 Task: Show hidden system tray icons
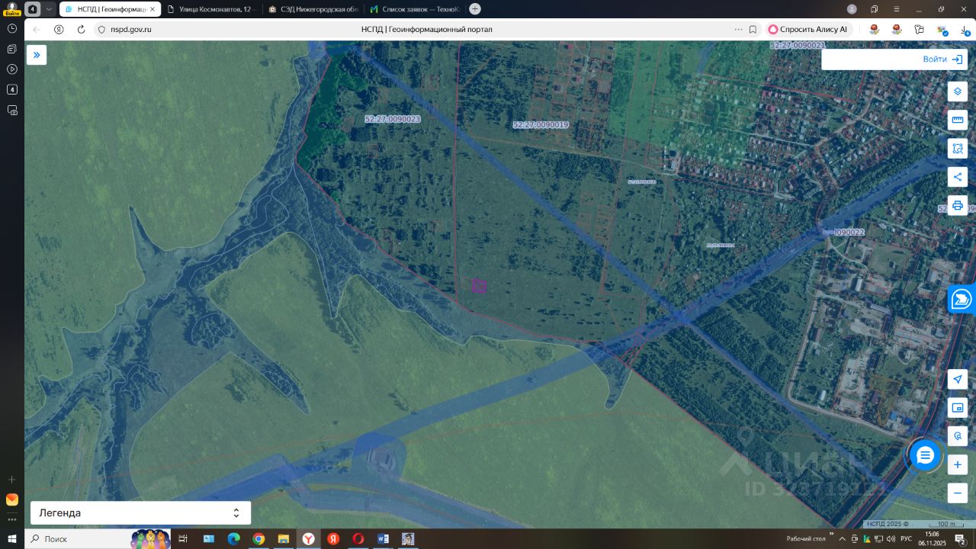tap(843, 539)
